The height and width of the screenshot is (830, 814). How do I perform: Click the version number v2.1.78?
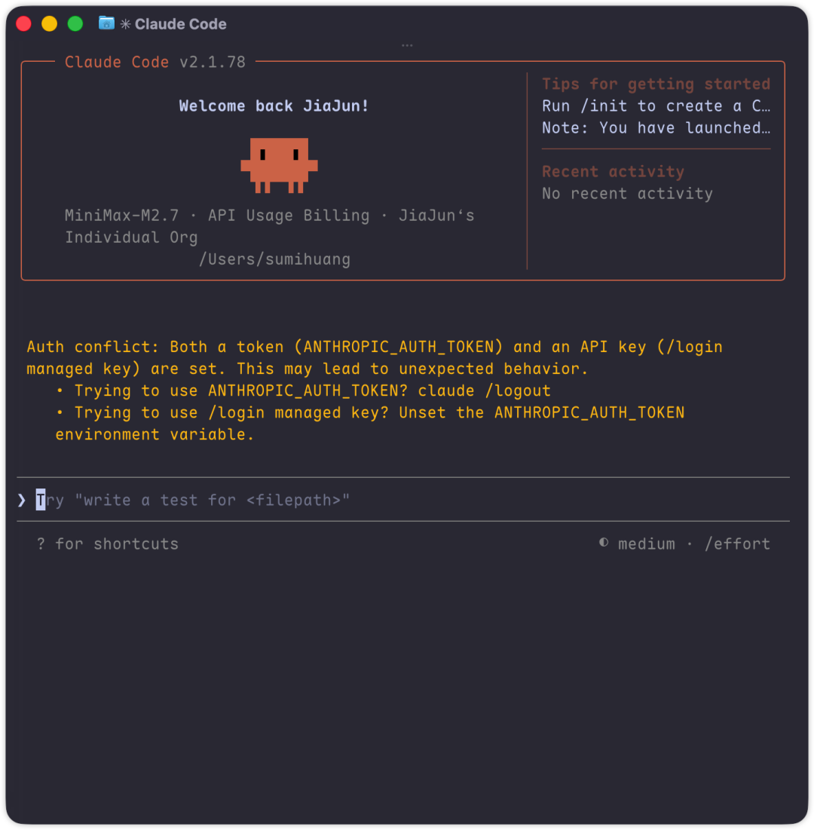point(213,62)
